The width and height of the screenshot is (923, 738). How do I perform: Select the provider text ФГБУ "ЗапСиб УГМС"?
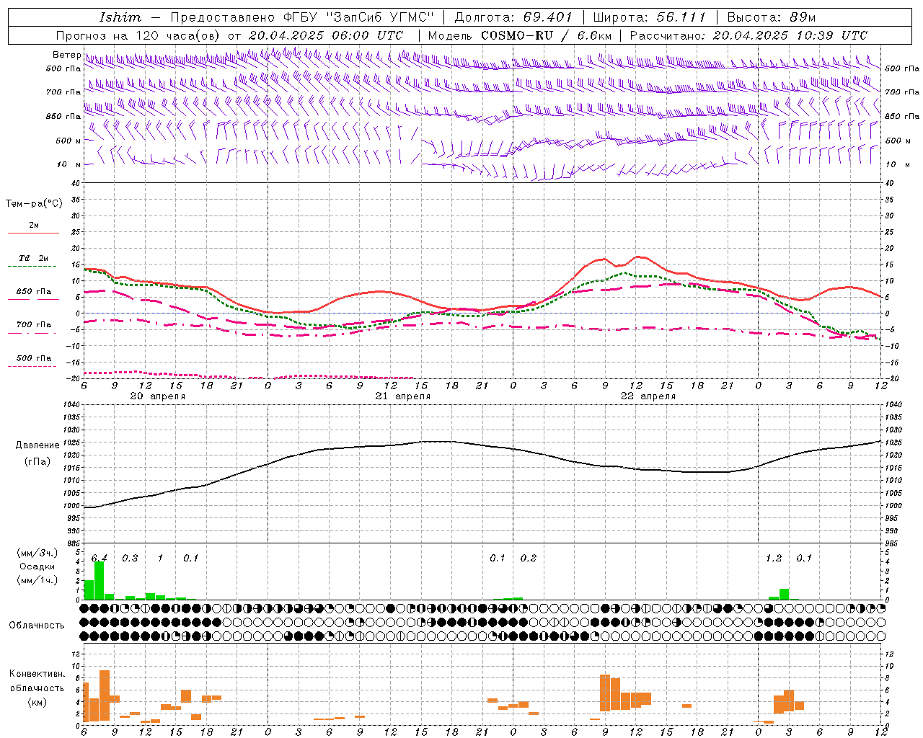tap(359, 17)
